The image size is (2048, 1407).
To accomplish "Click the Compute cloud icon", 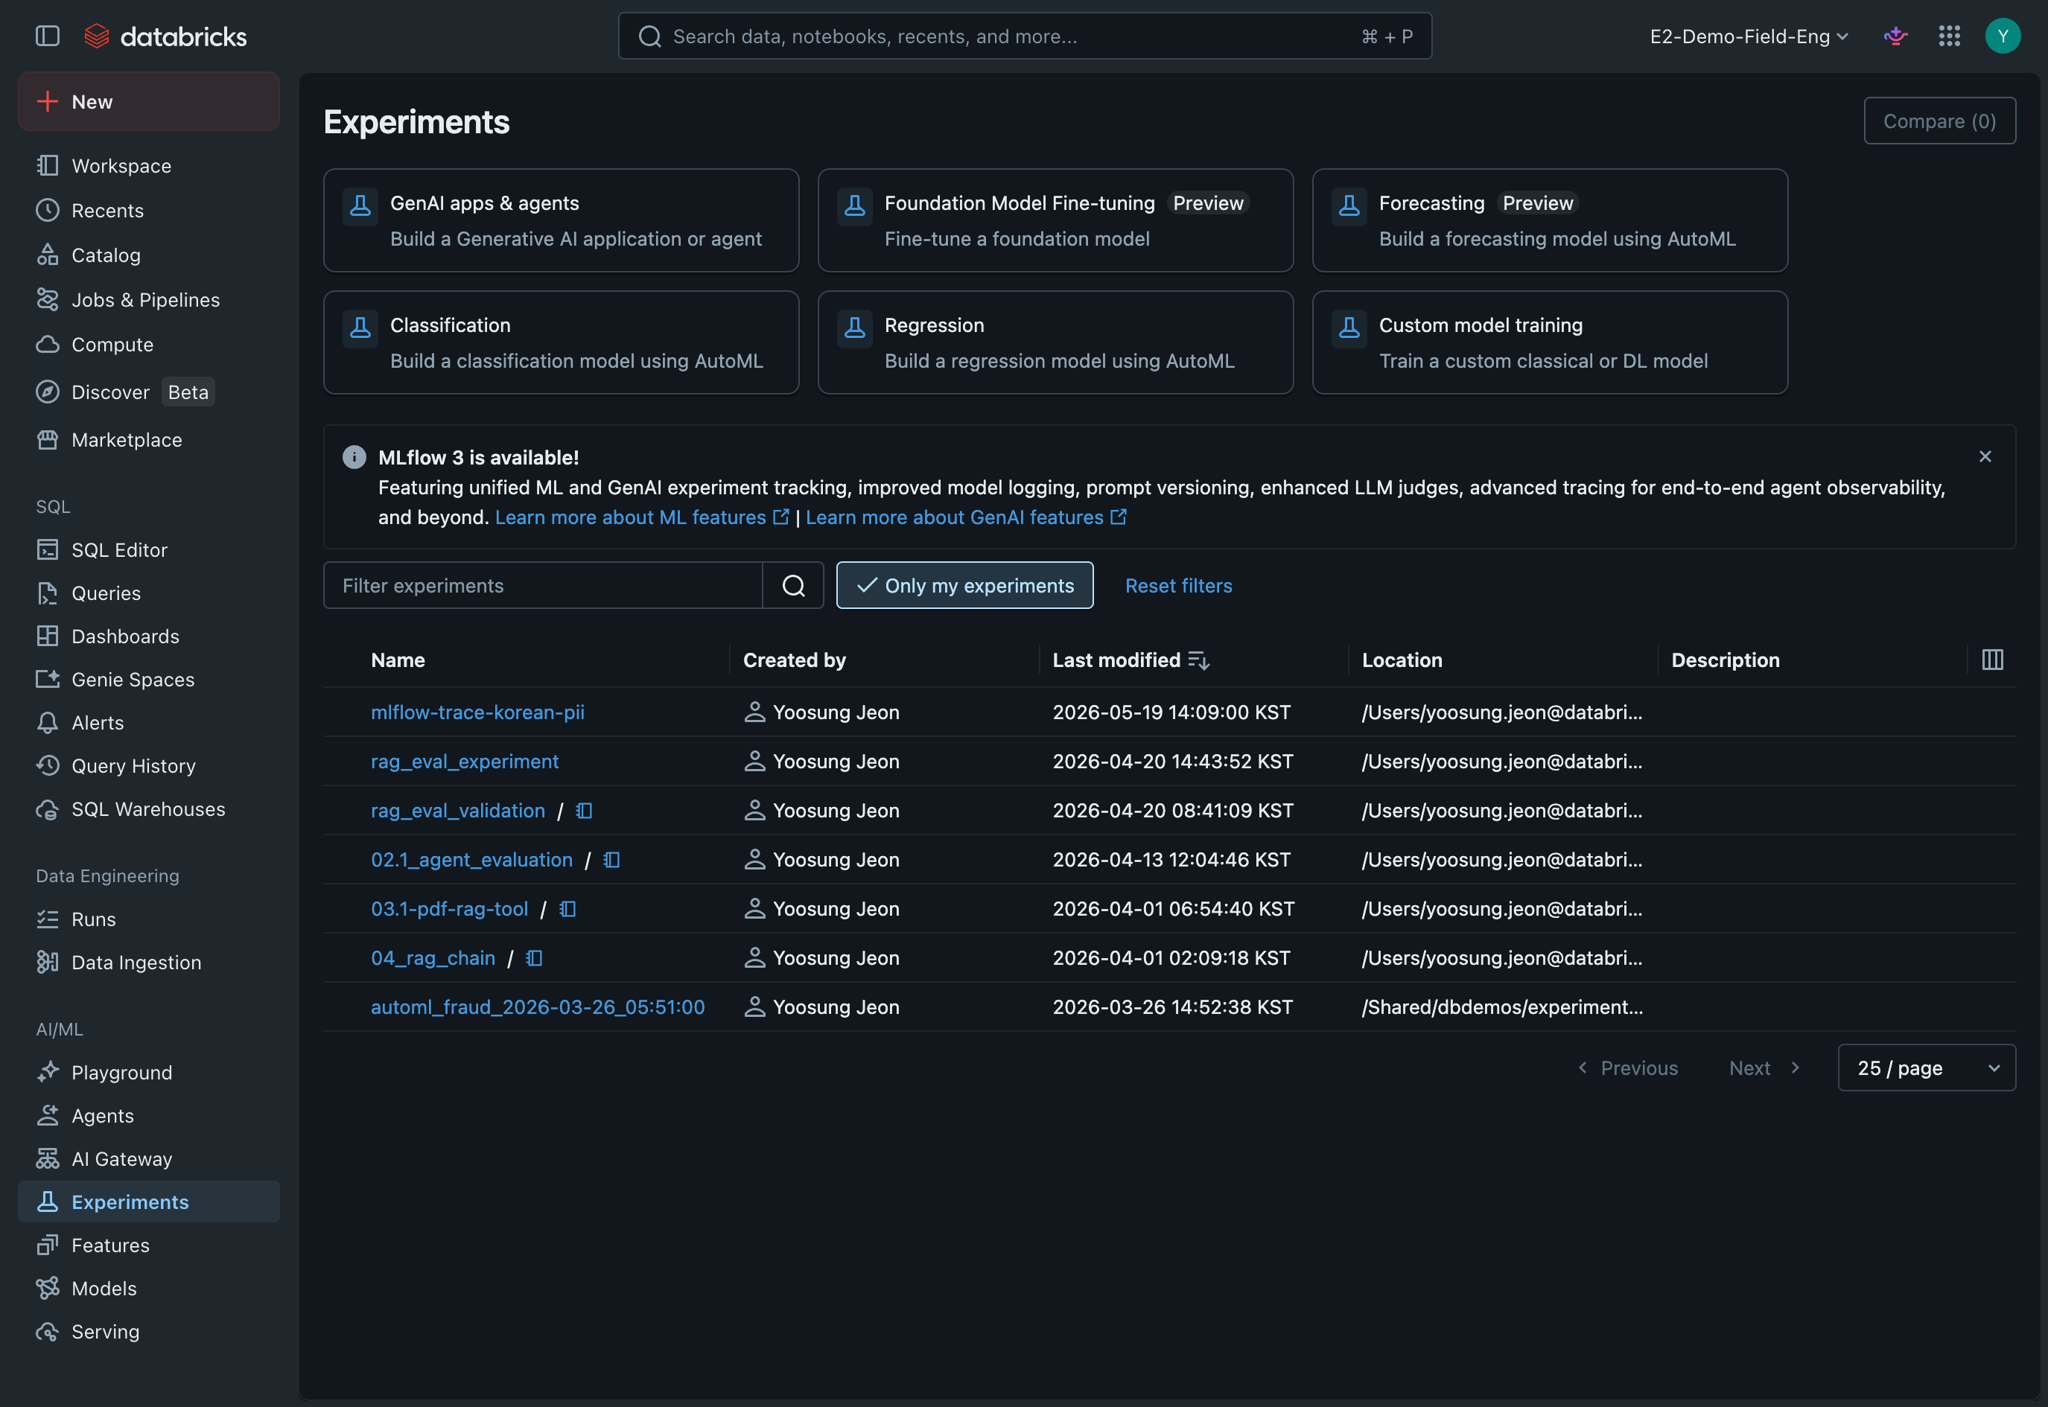I will [x=48, y=345].
